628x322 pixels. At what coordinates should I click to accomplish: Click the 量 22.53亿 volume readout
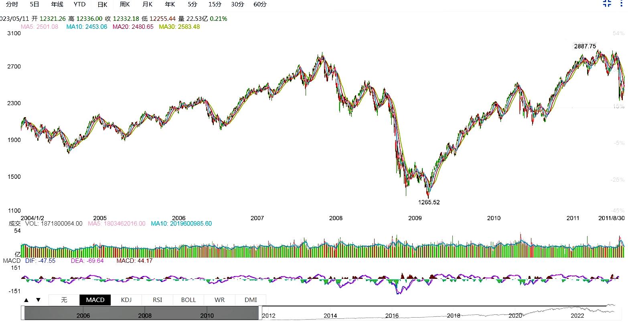tap(192, 19)
